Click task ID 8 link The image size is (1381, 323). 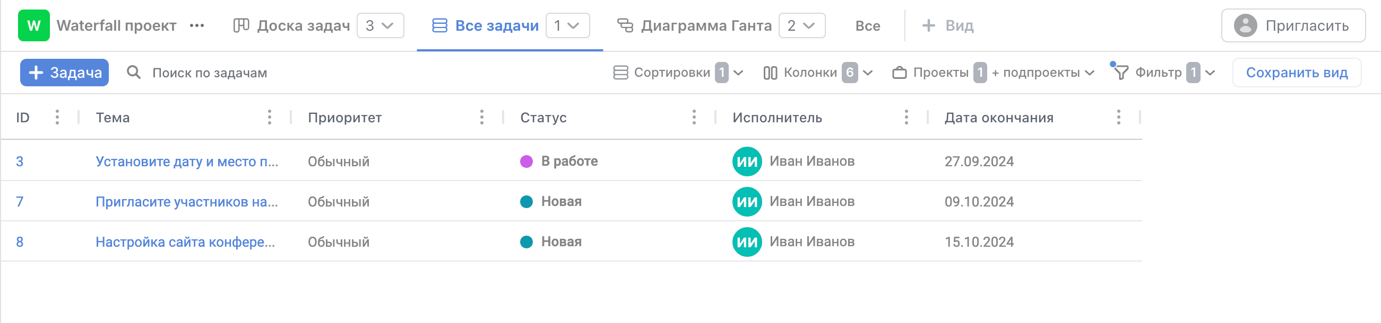[x=20, y=241]
